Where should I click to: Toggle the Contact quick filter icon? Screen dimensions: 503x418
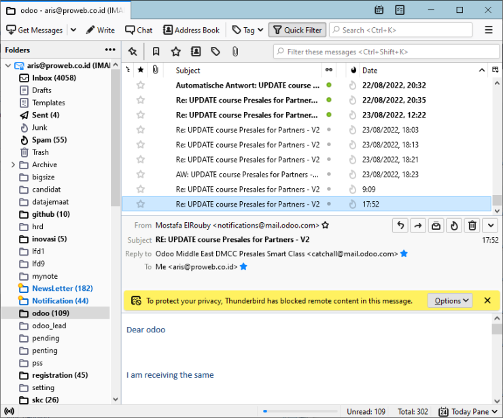tap(196, 52)
